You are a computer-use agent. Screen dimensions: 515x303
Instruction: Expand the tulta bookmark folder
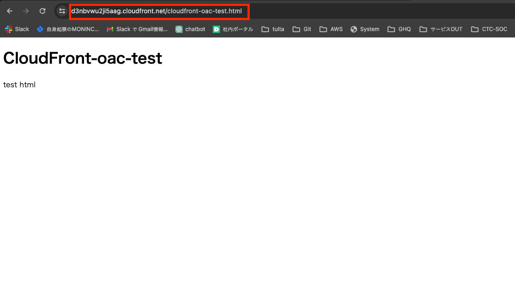tap(273, 29)
